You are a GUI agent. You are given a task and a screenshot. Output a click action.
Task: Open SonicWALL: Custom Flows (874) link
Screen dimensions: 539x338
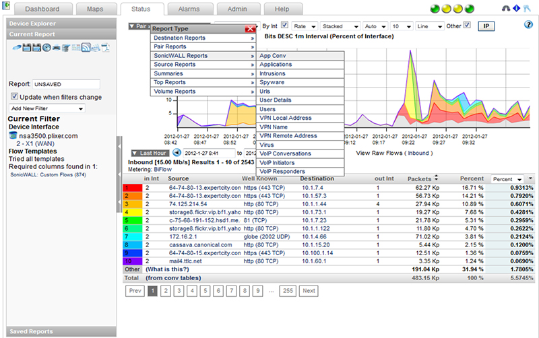[48, 175]
